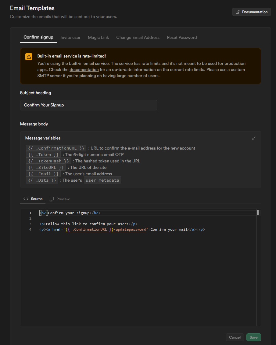This screenshot has height=345, width=276.
Task: Click the monitor icon for Preview
Action: 51,199
